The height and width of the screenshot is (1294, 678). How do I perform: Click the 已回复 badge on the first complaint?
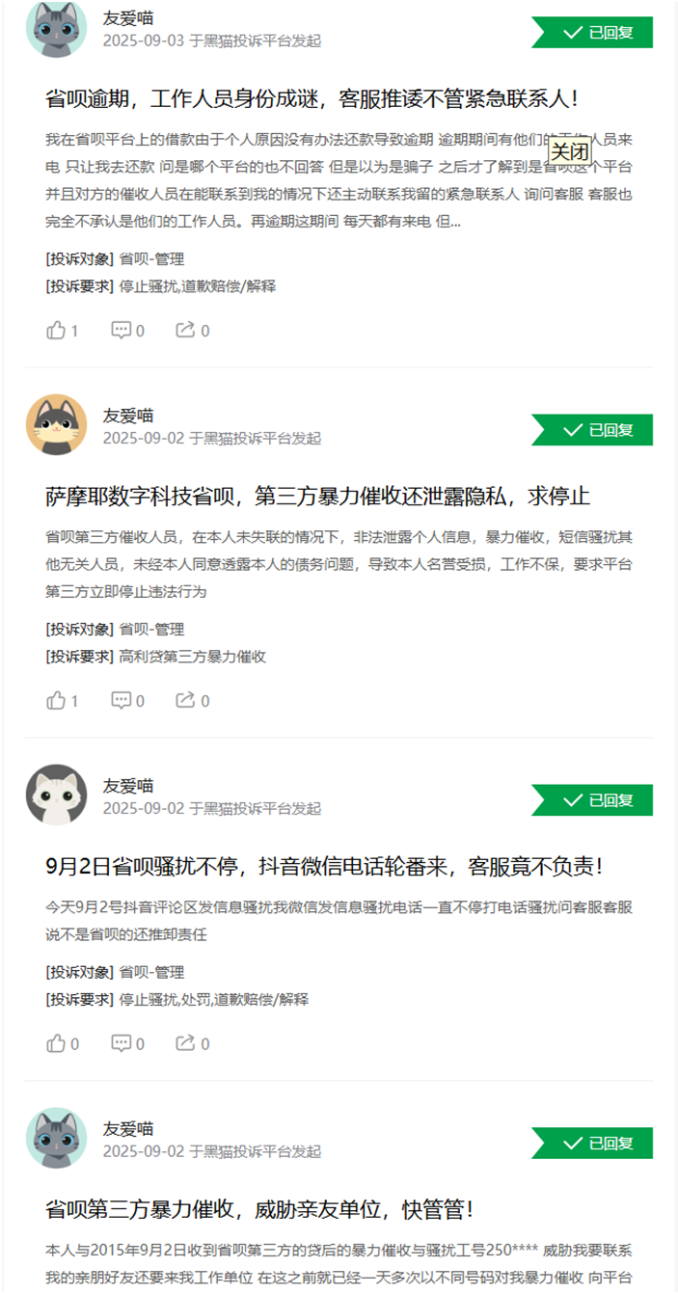[592, 32]
